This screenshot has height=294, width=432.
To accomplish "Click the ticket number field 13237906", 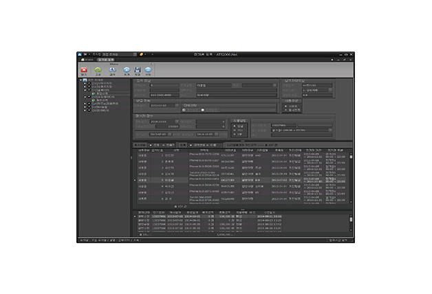I will [284, 125].
